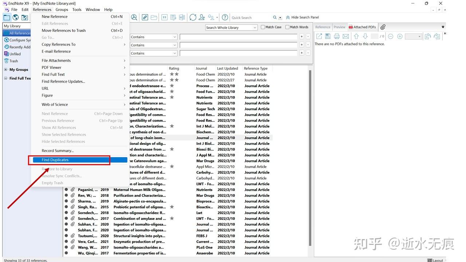466x262 pixels.
Task: Click the Email PDF envelope icon
Action: [345, 36]
